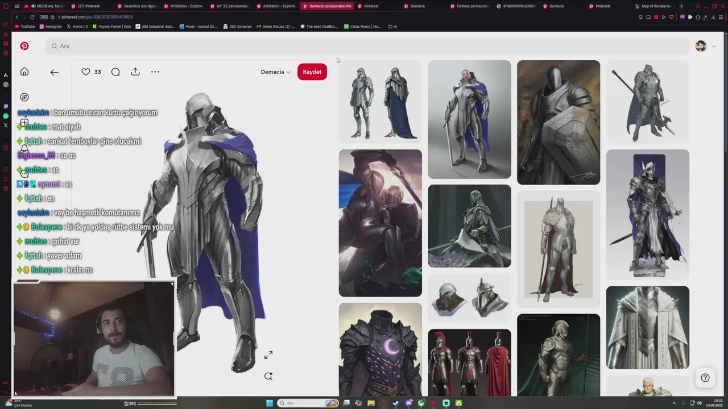
Task: Start visual search on the pin image
Action: pos(268,376)
